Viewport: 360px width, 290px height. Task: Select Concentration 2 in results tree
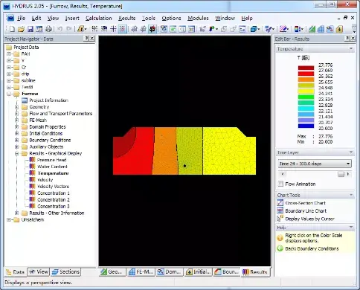(x=54, y=199)
